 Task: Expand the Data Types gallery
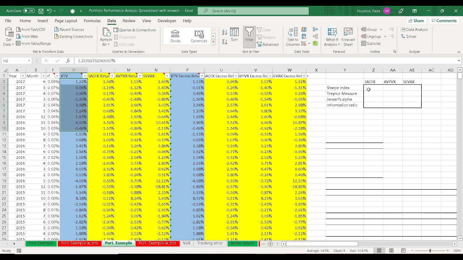pos(213,43)
